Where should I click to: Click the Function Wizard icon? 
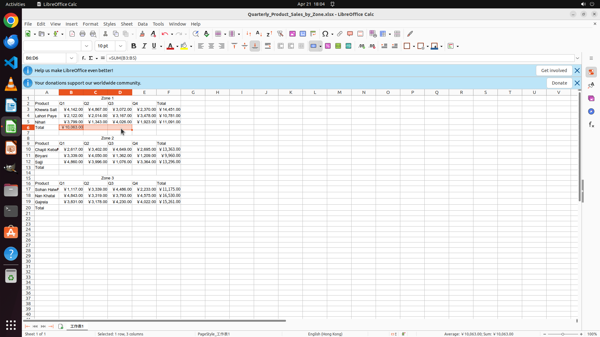(x=83, y=58)
